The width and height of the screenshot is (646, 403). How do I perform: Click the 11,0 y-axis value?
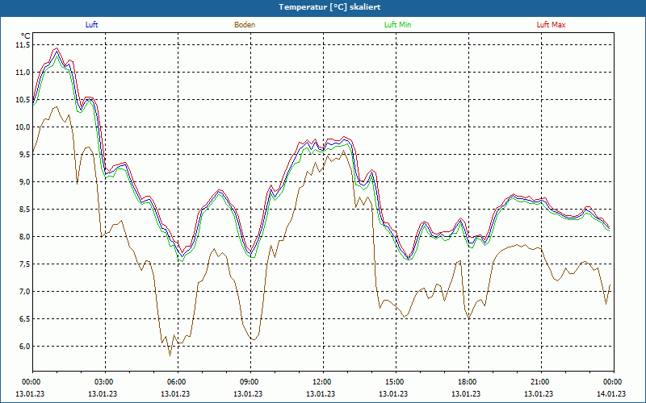tap(23, 73)
